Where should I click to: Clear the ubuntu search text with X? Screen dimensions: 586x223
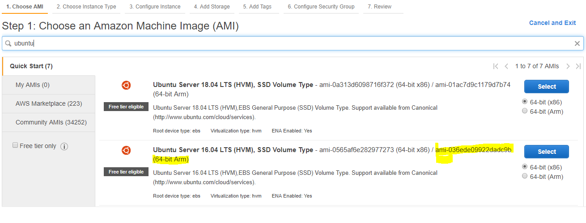click(x=577, y=44)
